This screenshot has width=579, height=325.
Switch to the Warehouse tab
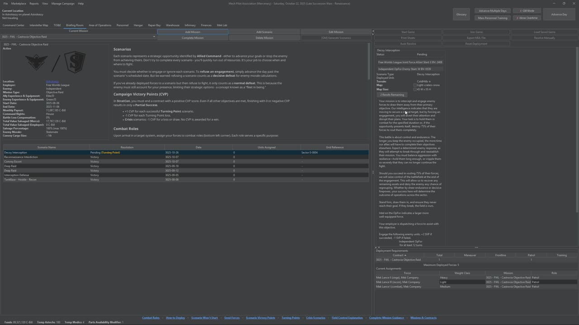(x=173, y=25)
